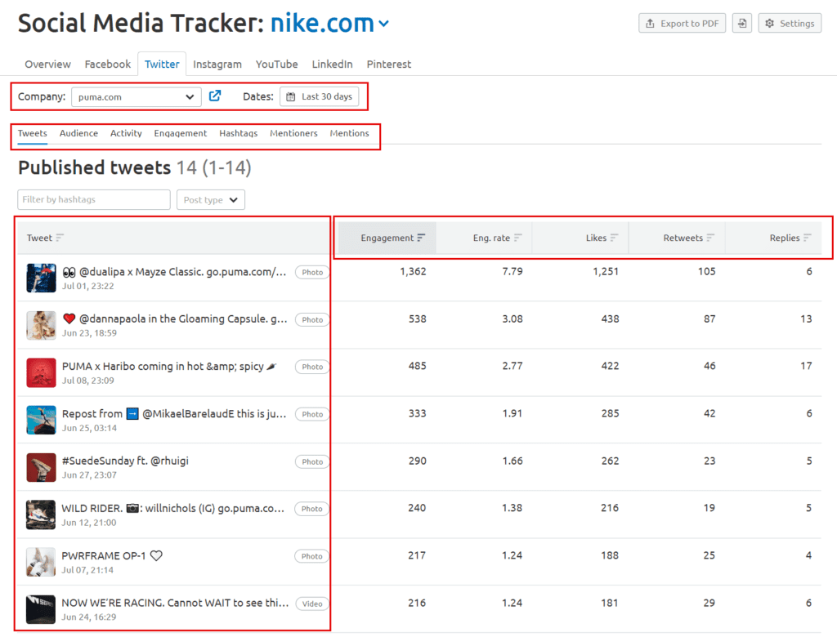Open the @dualipa x Mayze Classic tweet text
This screenshot has width=837, height=637.
tap(175, 272)
